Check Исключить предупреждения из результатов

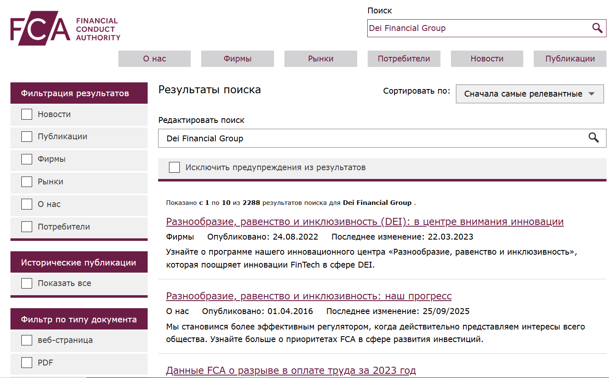click(174, 167)
